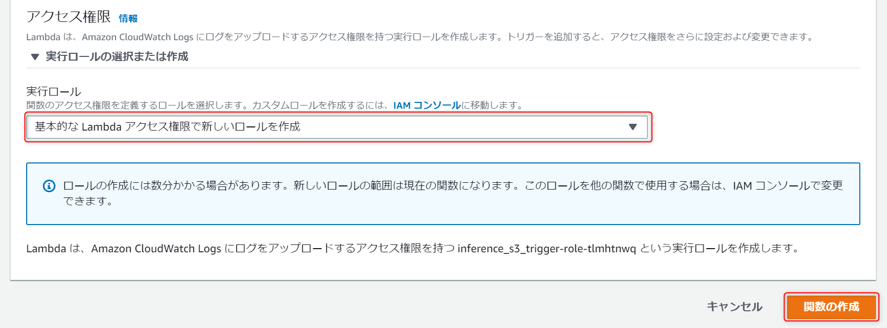Click Amazon CloudWatch Logs in the bottom sentence
Image resolution: width=887 pixels, height=328 pixels.
point(156,249)
